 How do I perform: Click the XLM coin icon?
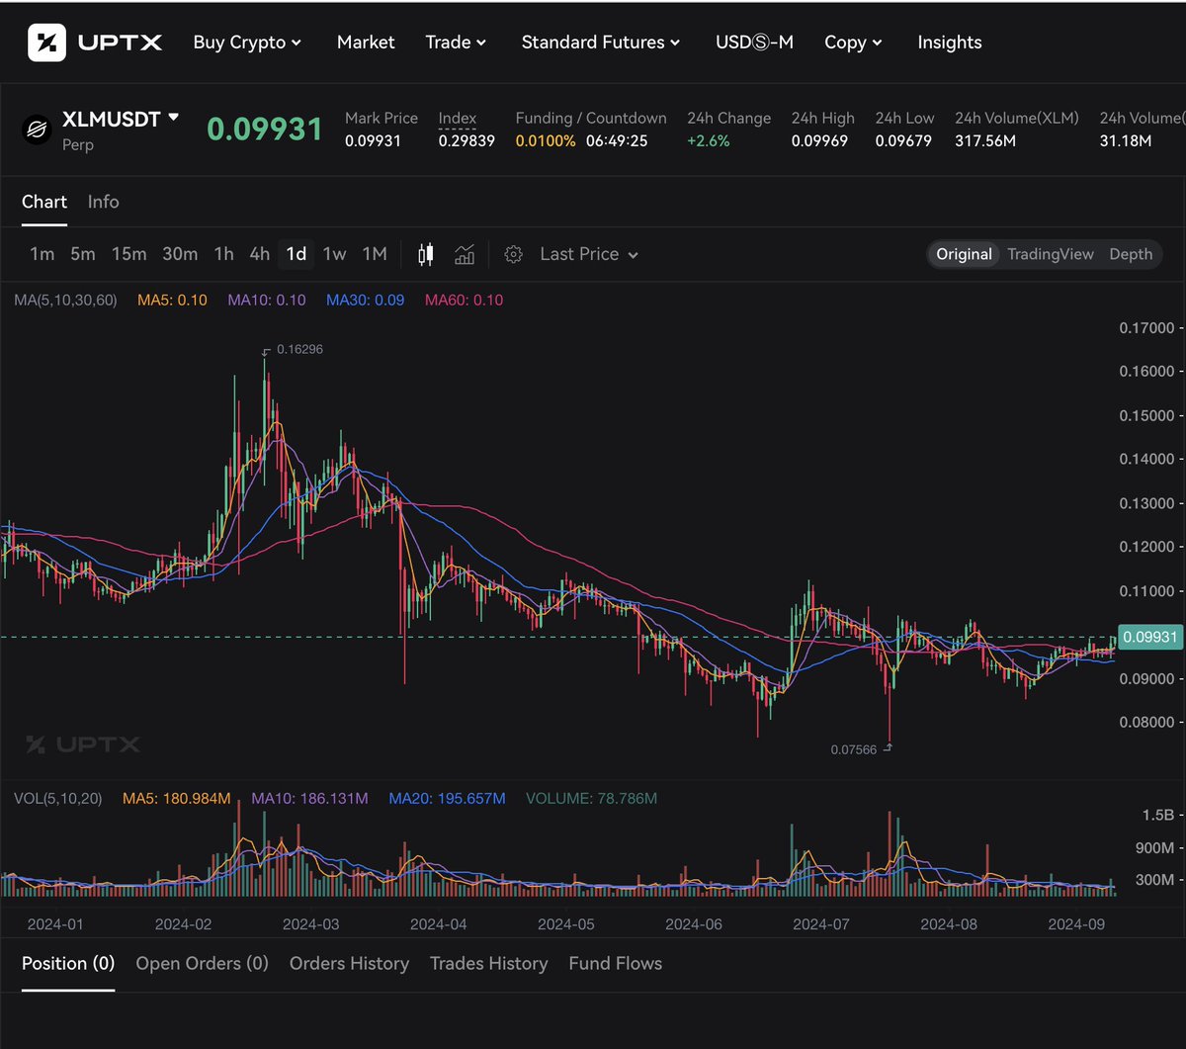(37, 130)
